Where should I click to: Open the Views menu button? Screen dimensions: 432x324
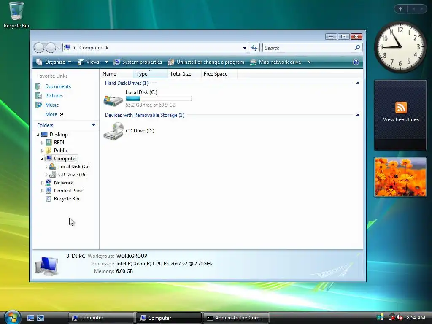(x=89, y=62)
